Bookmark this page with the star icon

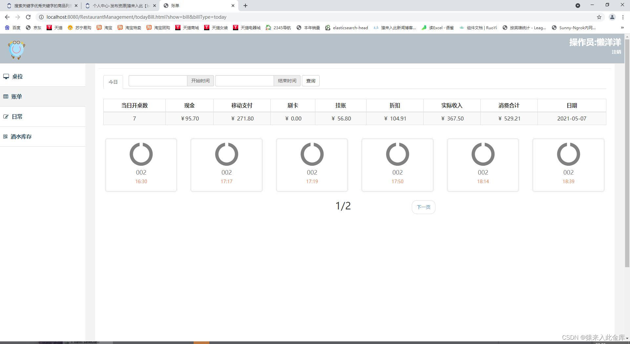click(599, 17)
